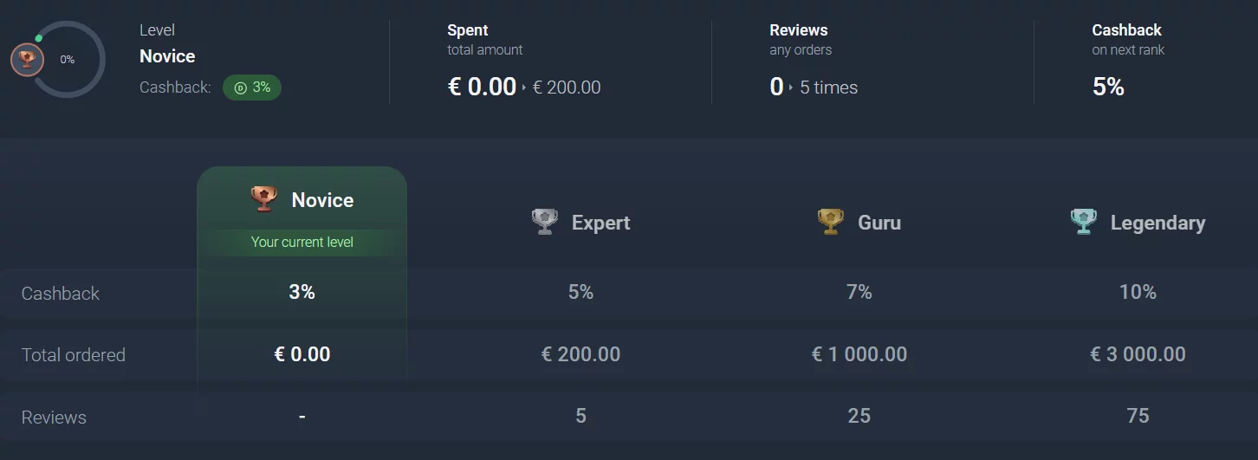The width and height of the screenshot is (1258, 460).
Task: Click the Expert silver trophy icon
Action: pos(545,223)
